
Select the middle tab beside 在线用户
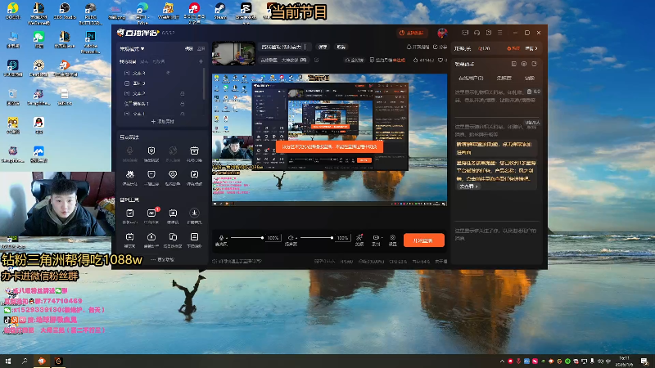point(504,78)
